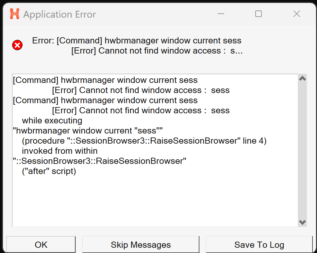Image resolution: width=317 pixels, height=253 pixels.
Task: Maximize the Application Error dialog
Action: (x=259, y=14)
